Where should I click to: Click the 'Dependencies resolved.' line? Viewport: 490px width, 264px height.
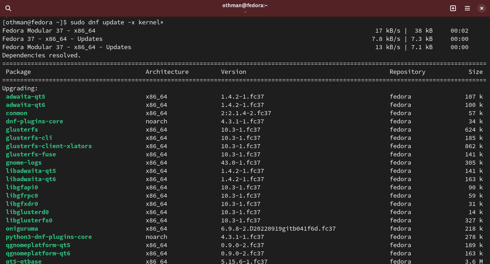42,55
